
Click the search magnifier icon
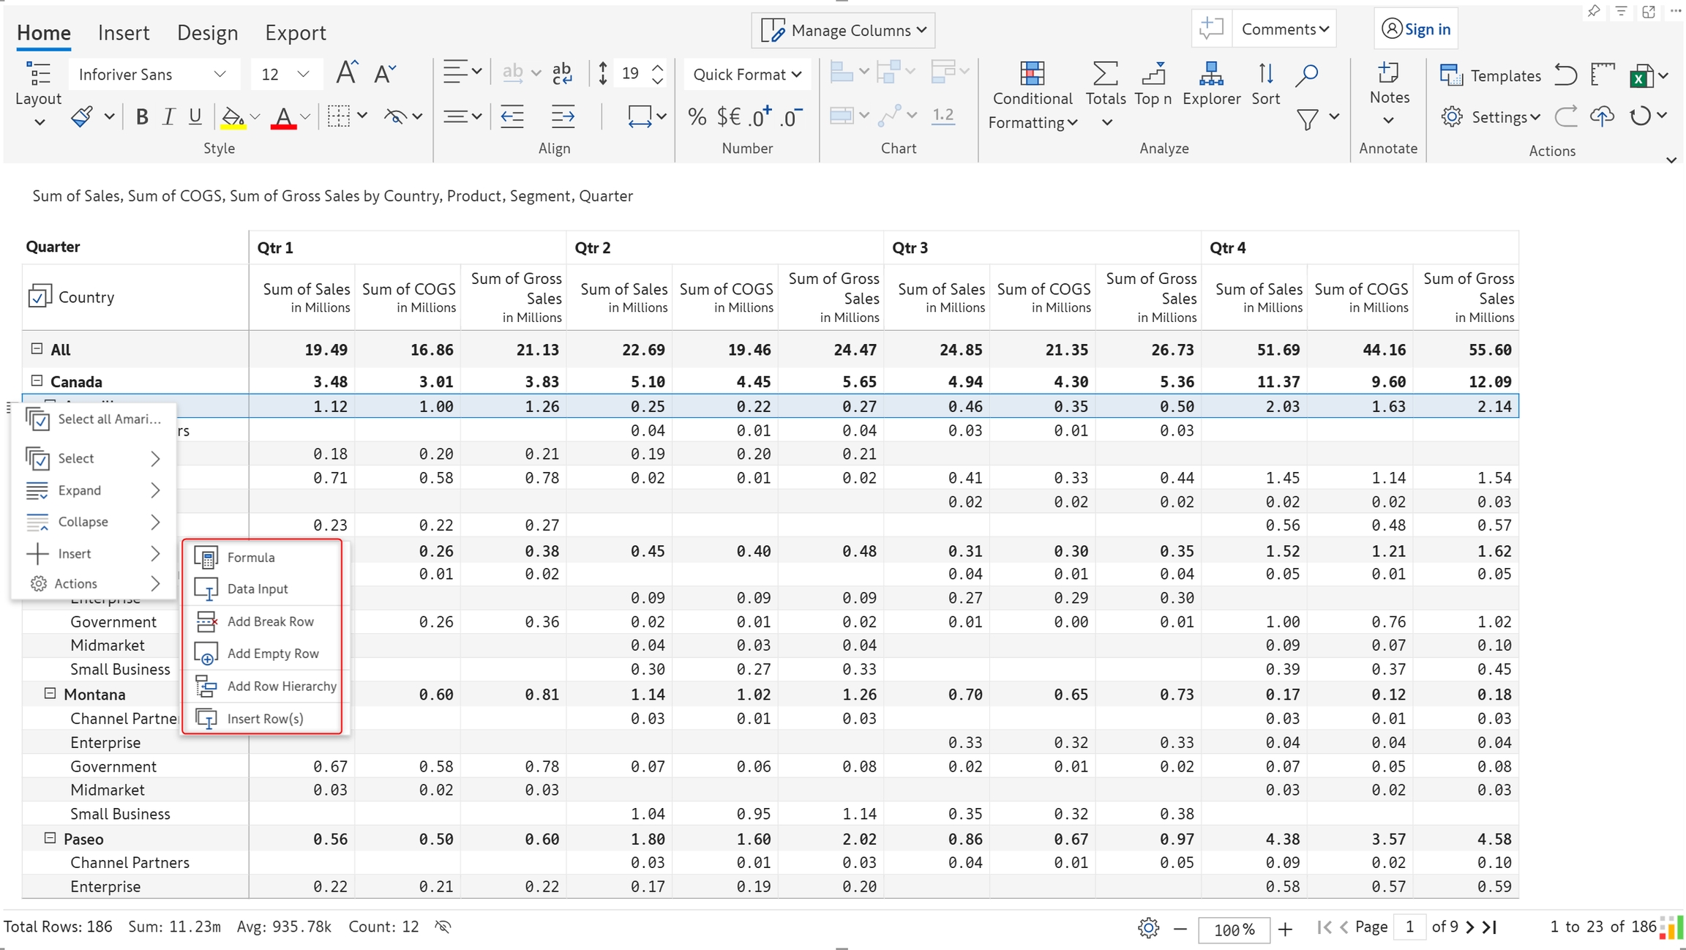coord(1306,74)
